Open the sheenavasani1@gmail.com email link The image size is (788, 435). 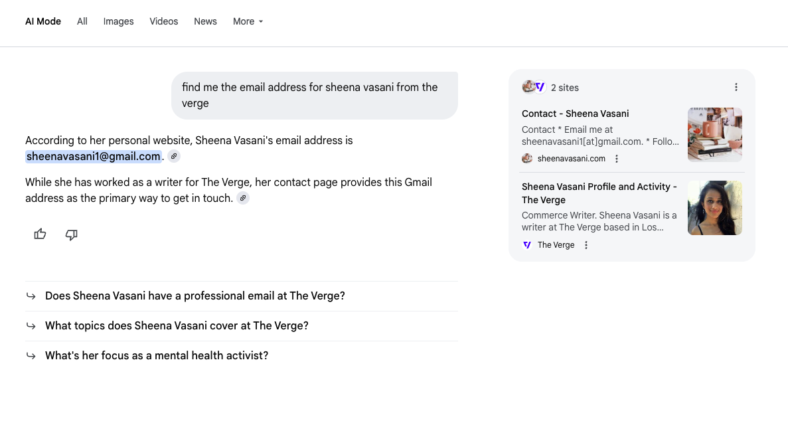tap(93, 155)
